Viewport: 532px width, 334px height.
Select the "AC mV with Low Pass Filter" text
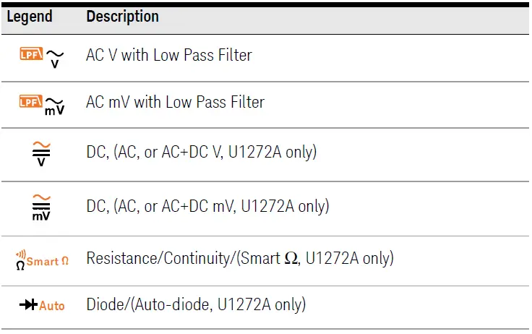tap(175, 102)
